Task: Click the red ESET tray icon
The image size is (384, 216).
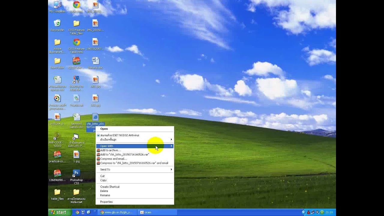Action: (x=308, y=212)
